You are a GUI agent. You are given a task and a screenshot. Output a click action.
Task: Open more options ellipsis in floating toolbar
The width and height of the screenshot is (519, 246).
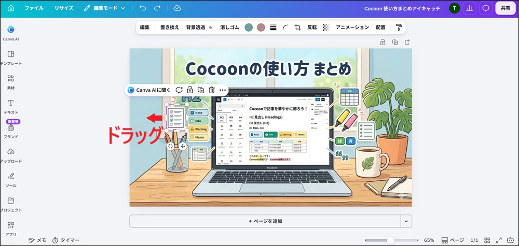[223, 90]
